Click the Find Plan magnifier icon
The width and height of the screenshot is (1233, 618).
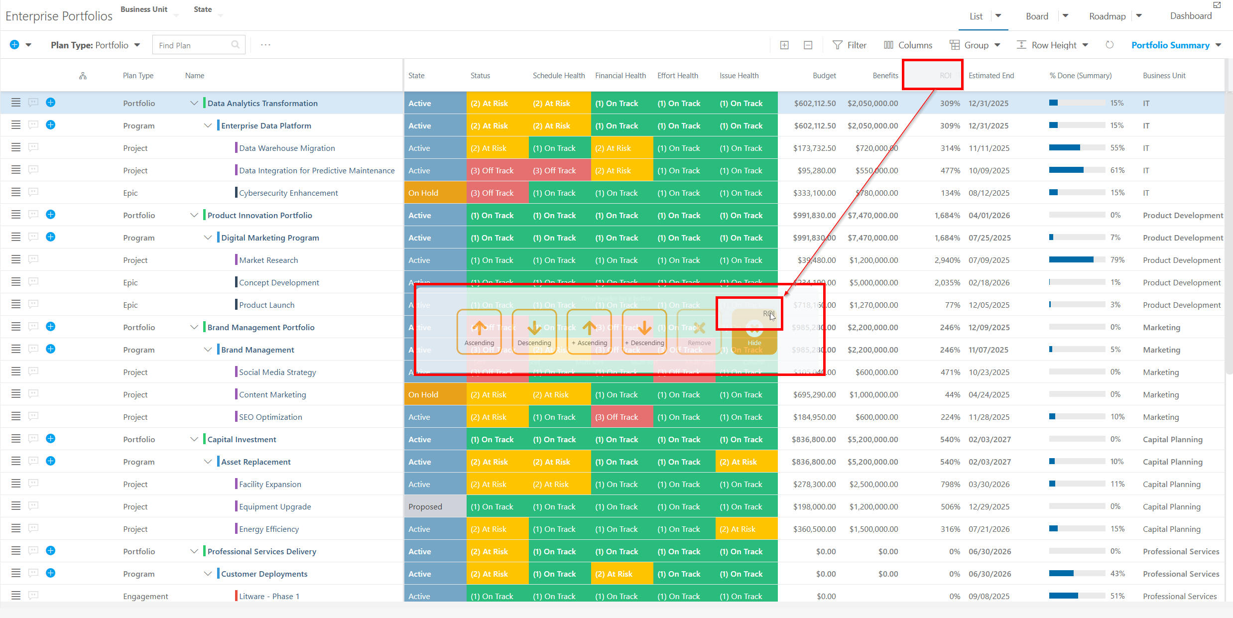pyautogui.click(x=236, y=45)
